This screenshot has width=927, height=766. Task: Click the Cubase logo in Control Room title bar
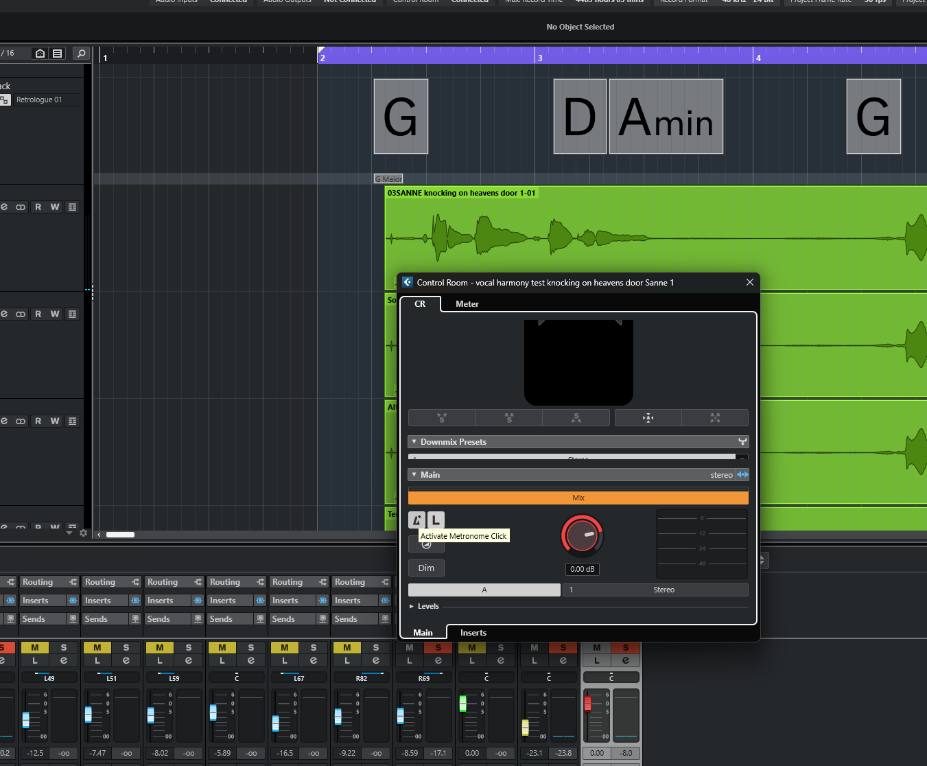[x=408, y=282]
